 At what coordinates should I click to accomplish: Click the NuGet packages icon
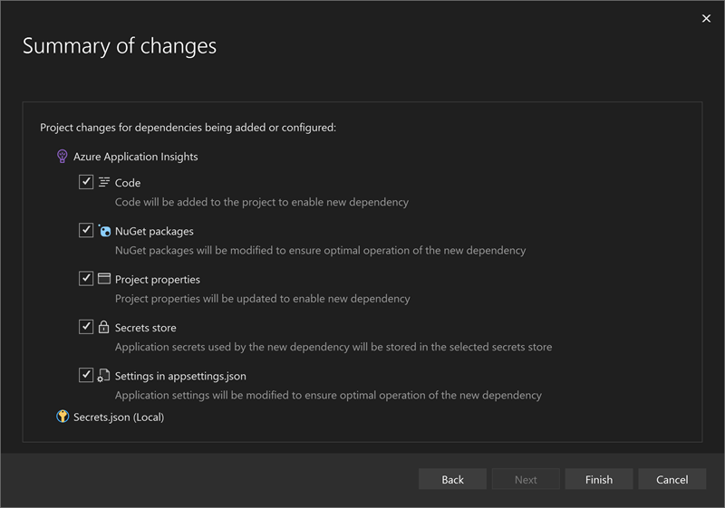click(x=104, y=230)
